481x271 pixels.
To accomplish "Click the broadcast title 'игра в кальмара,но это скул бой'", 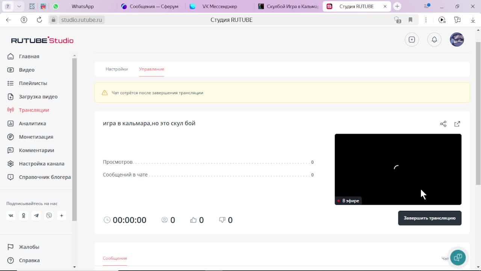I will click(149, 123).
